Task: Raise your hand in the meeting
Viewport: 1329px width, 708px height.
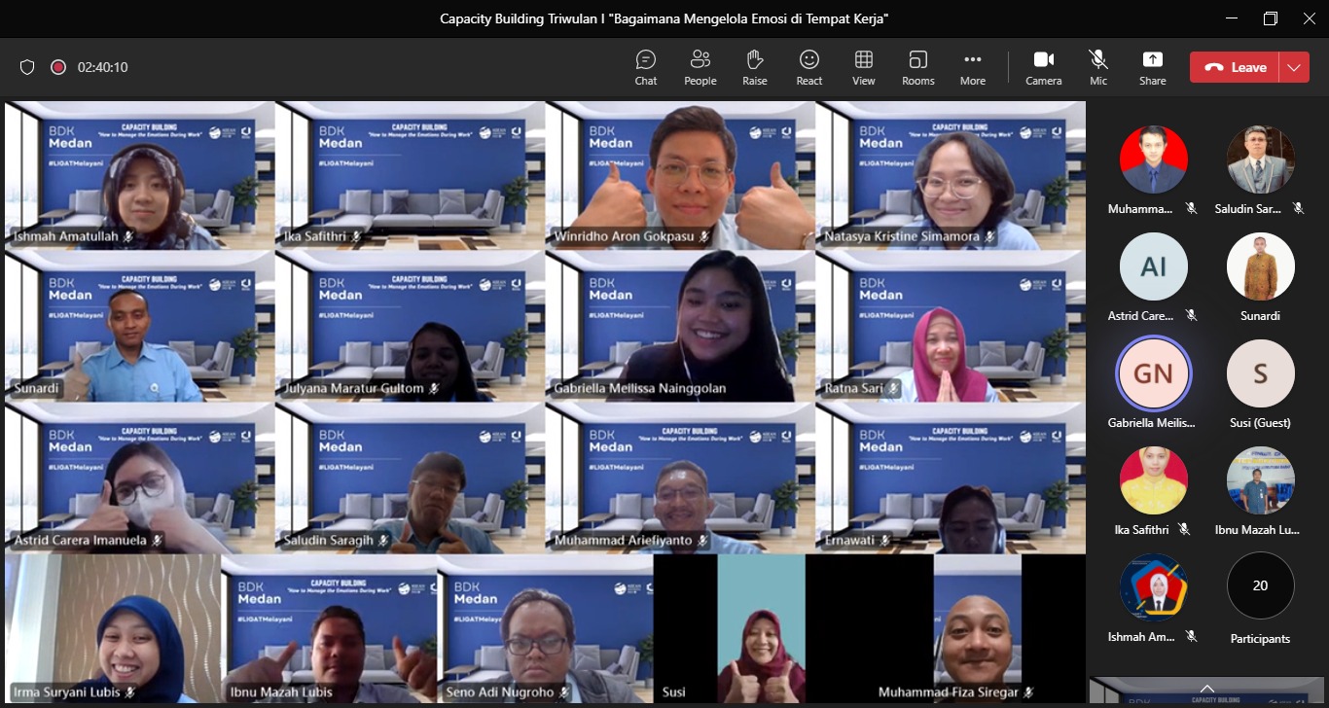Action: (754, 67)
